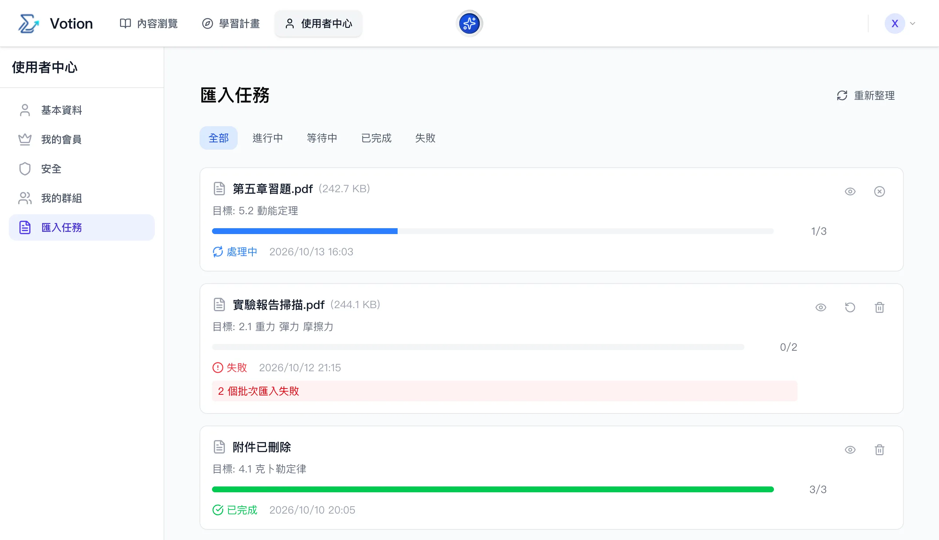Switch to the 進行中 filter tab
Screen dimensions: 939x540
coord(268,138)
